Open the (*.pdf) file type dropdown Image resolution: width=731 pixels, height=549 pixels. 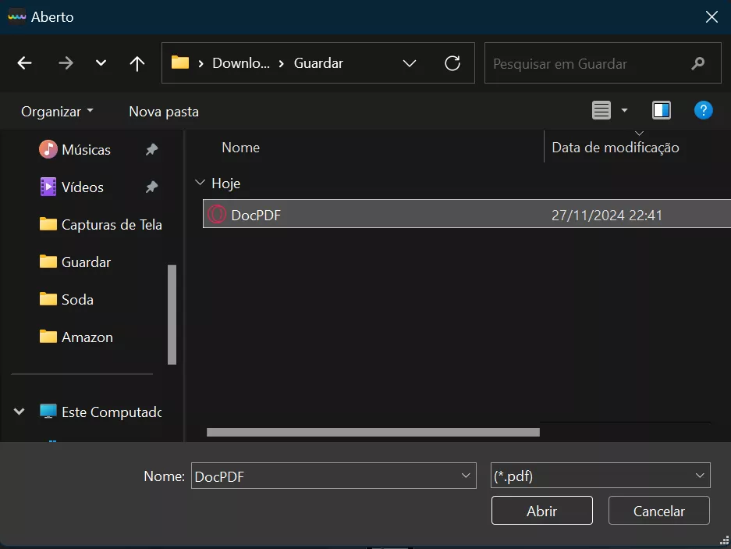(x=699, y=475)
